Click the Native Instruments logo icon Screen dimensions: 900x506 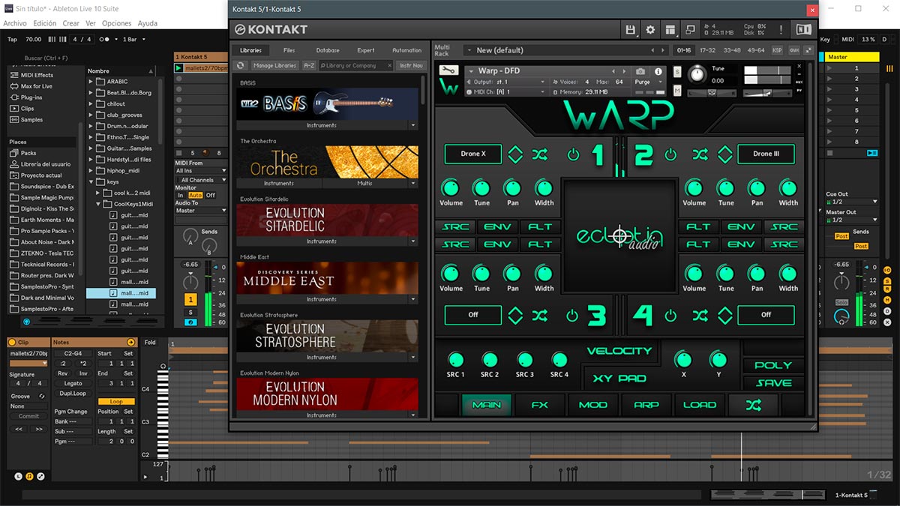(804, 30)
